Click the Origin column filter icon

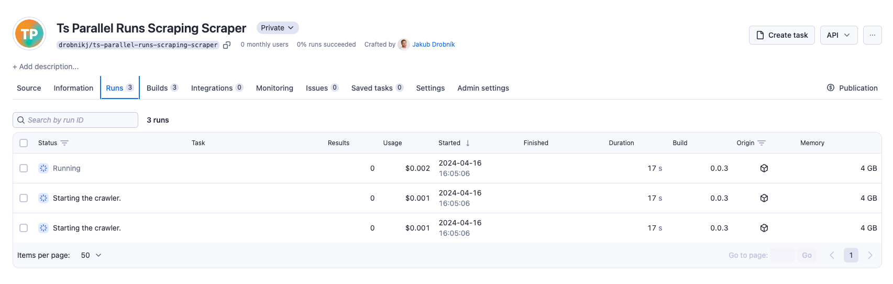click(x=762, y=143)
